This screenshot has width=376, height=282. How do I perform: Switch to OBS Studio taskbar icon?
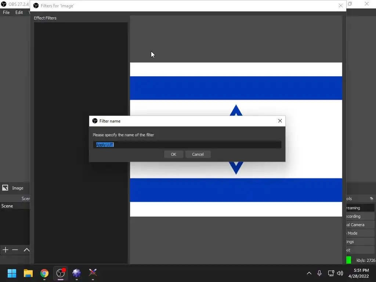click(x=61, y=273)
